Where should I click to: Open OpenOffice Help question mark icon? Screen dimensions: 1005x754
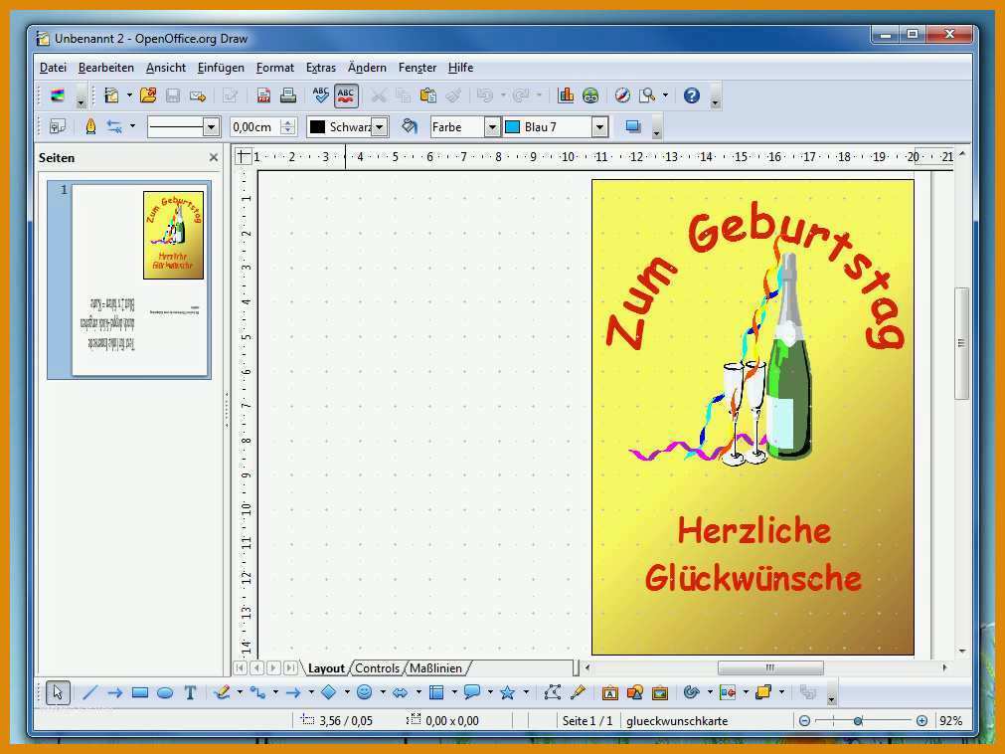692,95
